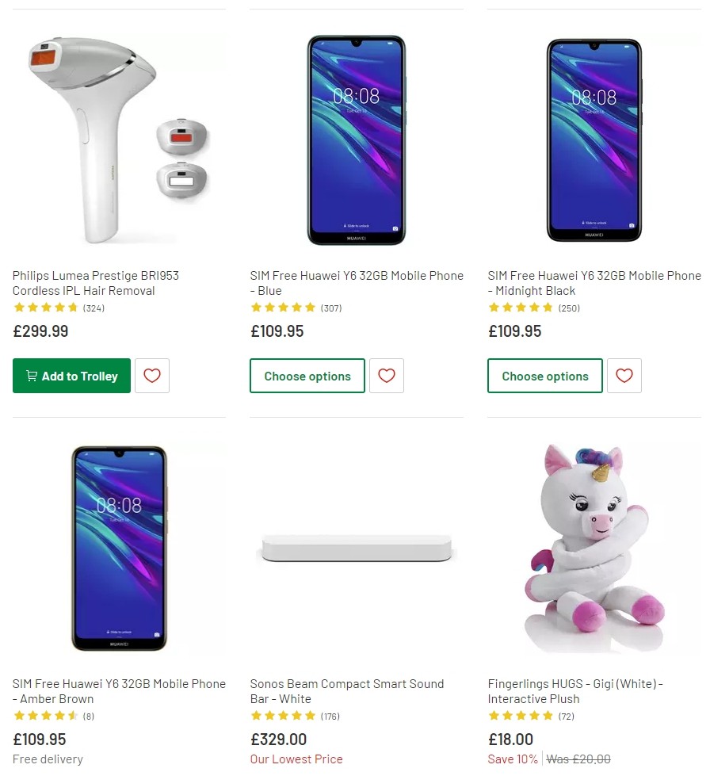Click the Fingerlings unicorn product image
Screen dimensions: 710x776
(594, 547)
